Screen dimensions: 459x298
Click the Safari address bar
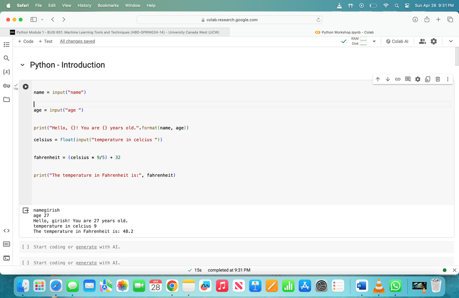229,19
